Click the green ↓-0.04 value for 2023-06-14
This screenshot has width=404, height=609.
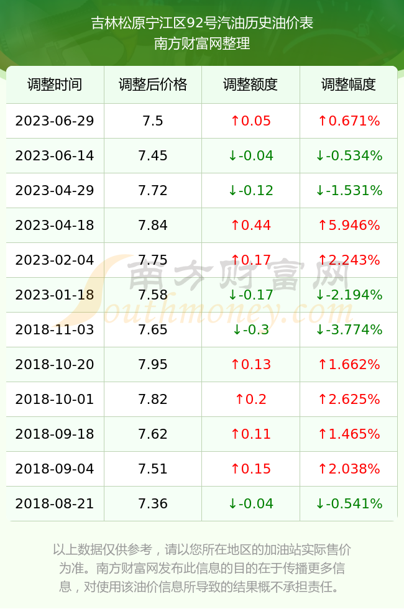click(x=250, y=156)
